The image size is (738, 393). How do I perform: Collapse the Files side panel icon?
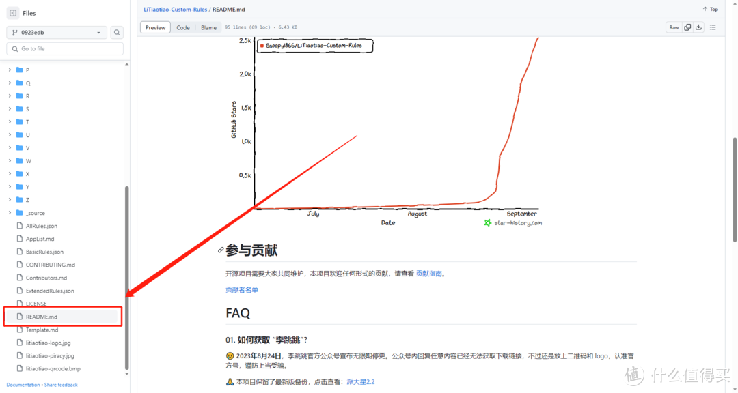point(13,13)
